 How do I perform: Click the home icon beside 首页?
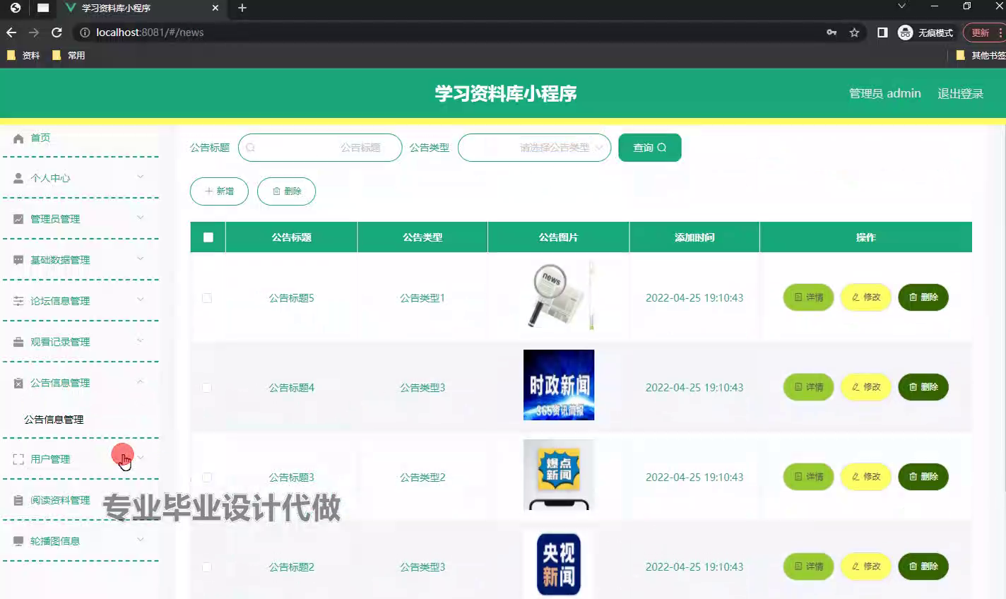pyautogui.click(x=18, y=138)
